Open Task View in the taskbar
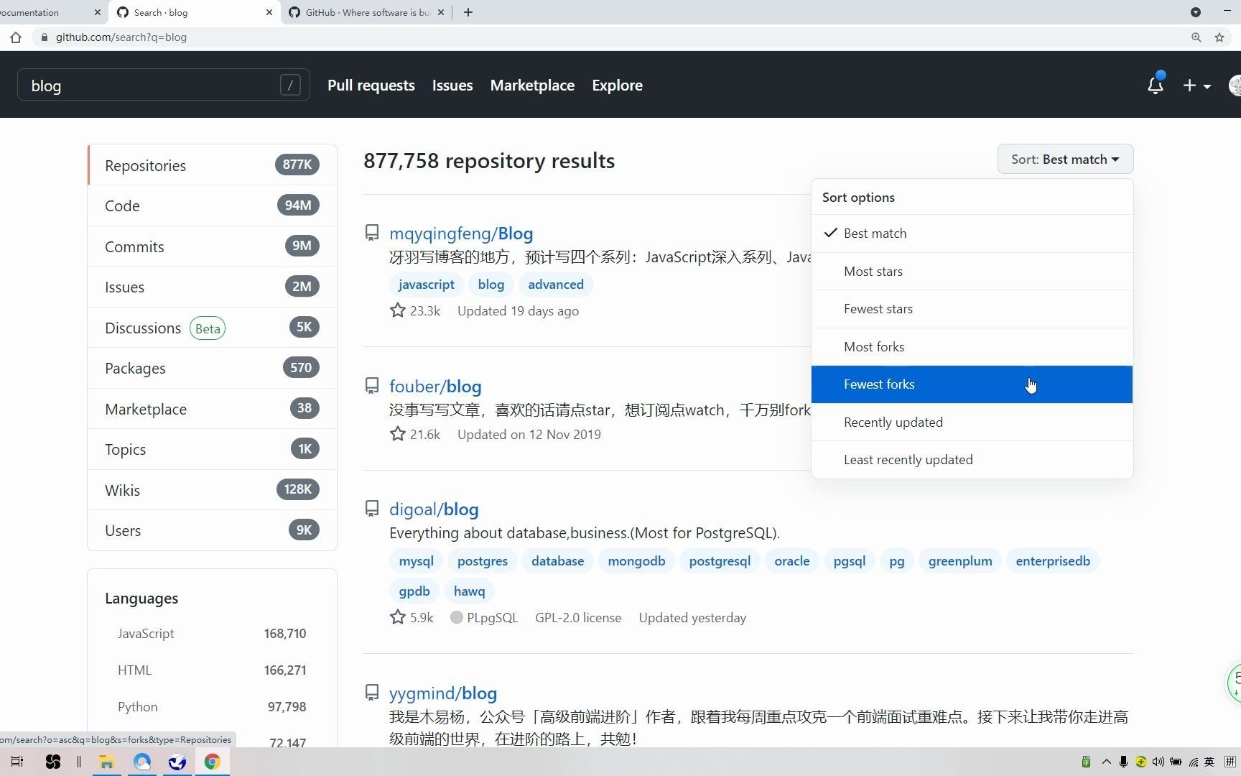This screenshot has height=776, width=1241. [x=17, y=762]
